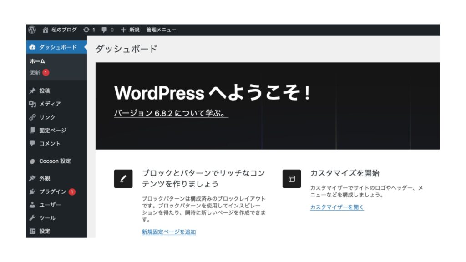
Task: Click the circle icon for Cocoon 設定
Action: point(32,161)
